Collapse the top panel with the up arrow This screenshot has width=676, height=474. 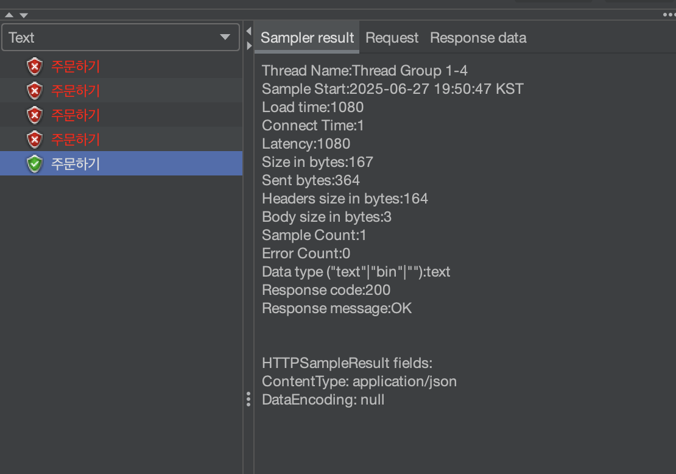tap(9, 15)
